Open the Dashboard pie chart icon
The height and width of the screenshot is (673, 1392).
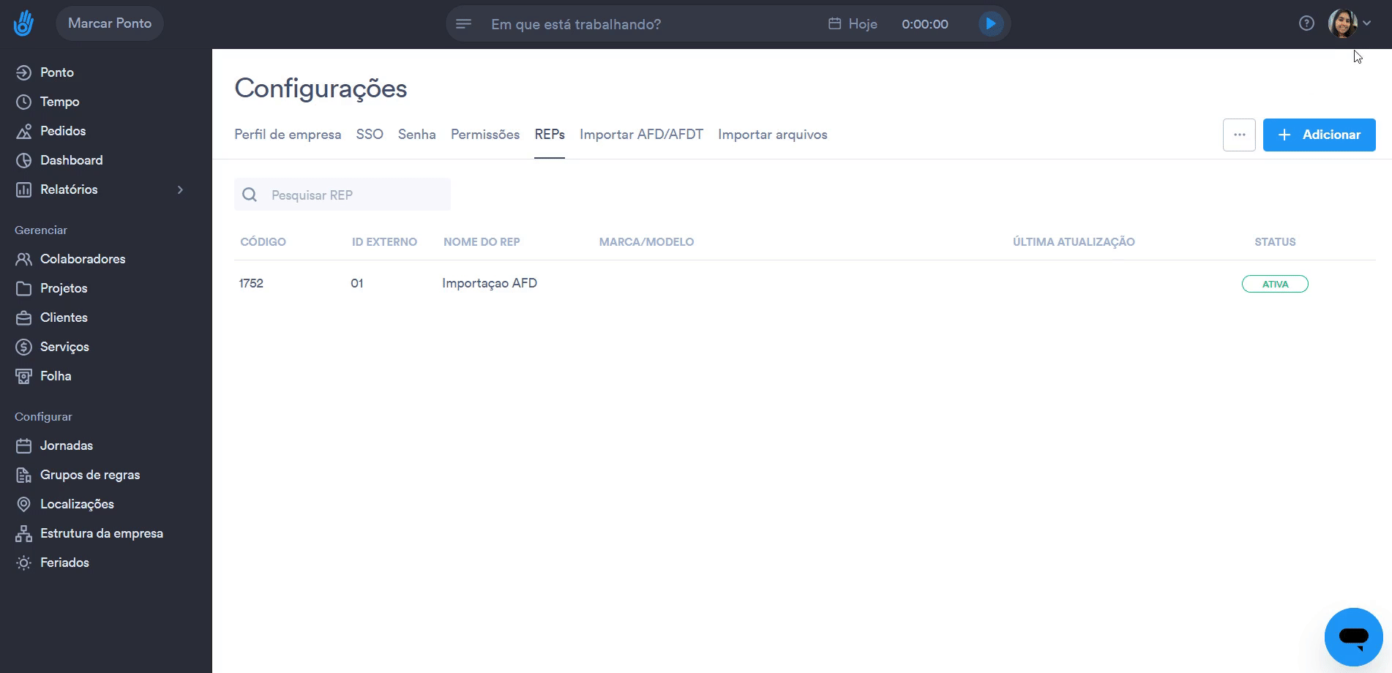coord(23,160)
